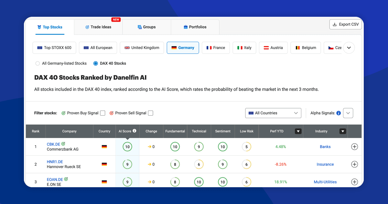
Task: Open the CBK.DE ticker link
Action: [x=53, y=144]
